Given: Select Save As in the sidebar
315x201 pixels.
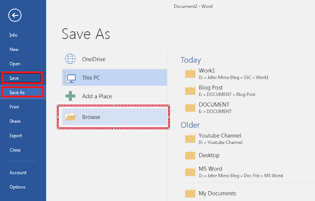Looking at the screenshot, I should pos(22,92).
